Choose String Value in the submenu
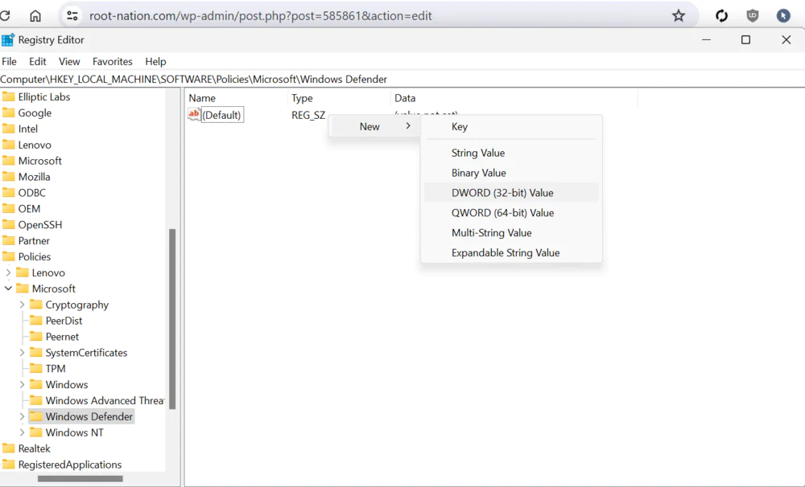Screen dimensions: 805x487 tap(511, 153)
